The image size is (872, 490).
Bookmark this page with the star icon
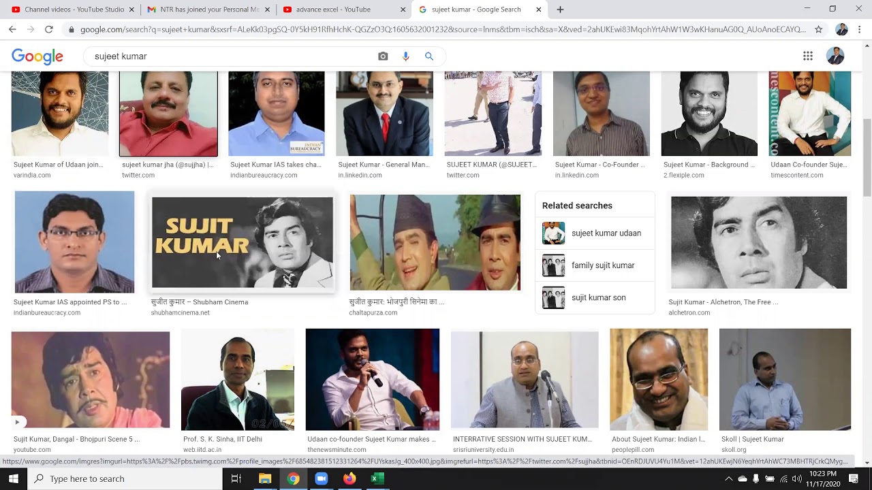tap(819, 29)
